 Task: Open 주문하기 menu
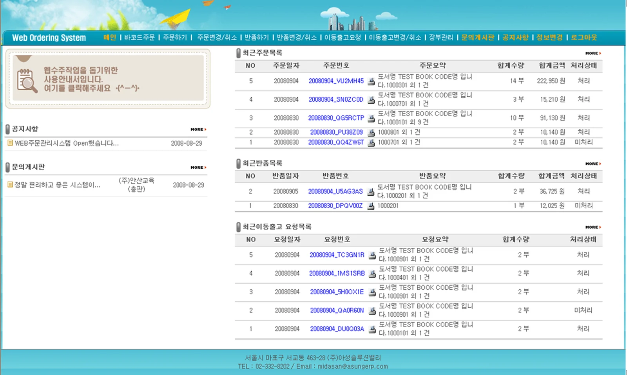175,38
